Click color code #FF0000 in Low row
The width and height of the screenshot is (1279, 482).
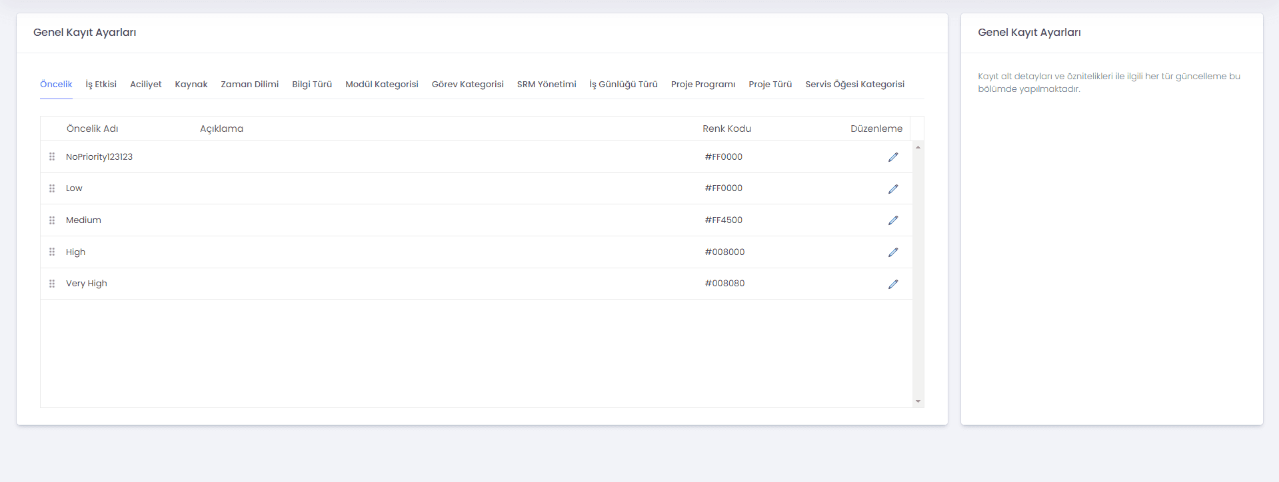724,188
